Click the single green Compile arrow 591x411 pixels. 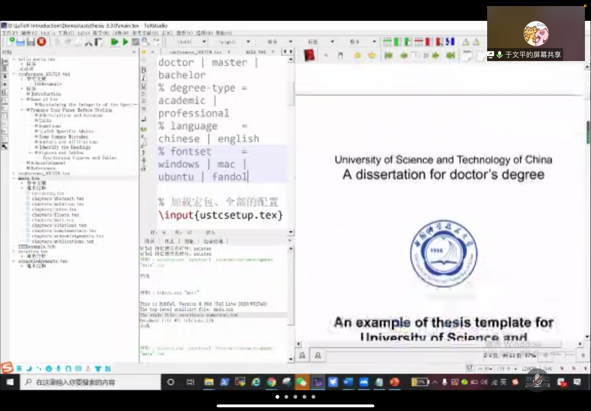tap(125, 42)
